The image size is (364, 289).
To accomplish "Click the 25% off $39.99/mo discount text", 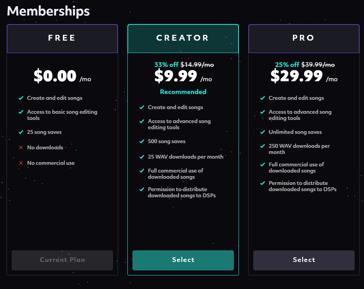I will coord(305,65).
